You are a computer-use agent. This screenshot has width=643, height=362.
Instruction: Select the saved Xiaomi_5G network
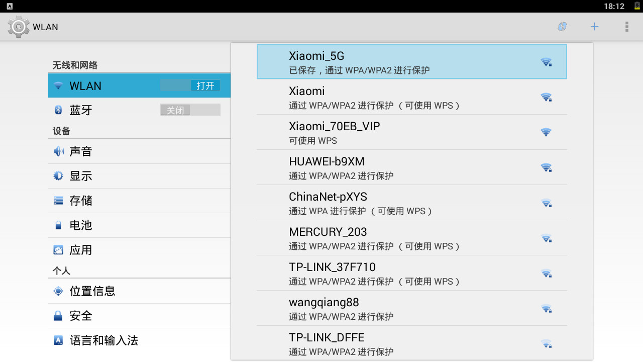[412, 62]
